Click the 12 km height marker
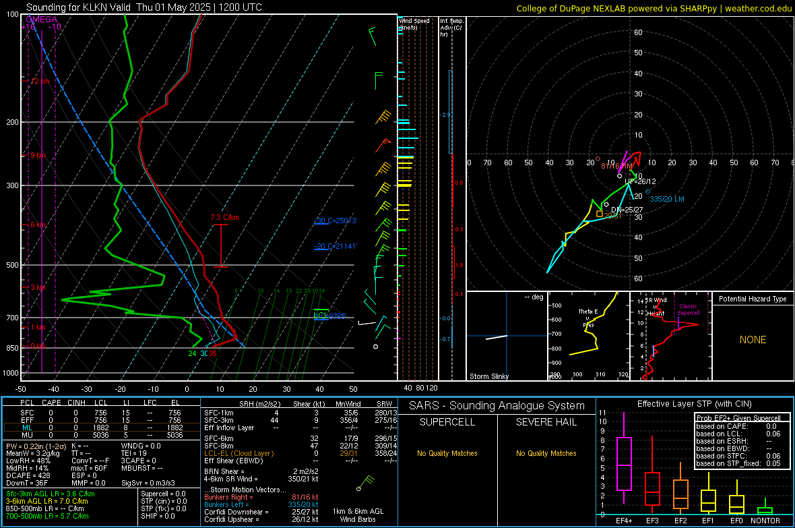This screenshot has width=795, height=528. coord(40,81)
